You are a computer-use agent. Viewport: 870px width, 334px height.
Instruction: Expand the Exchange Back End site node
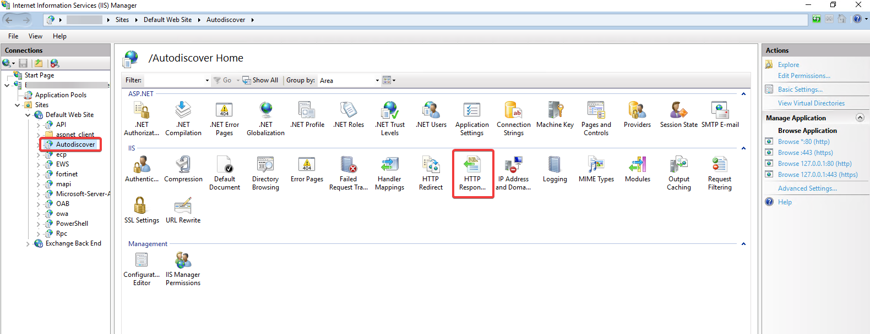28,243
